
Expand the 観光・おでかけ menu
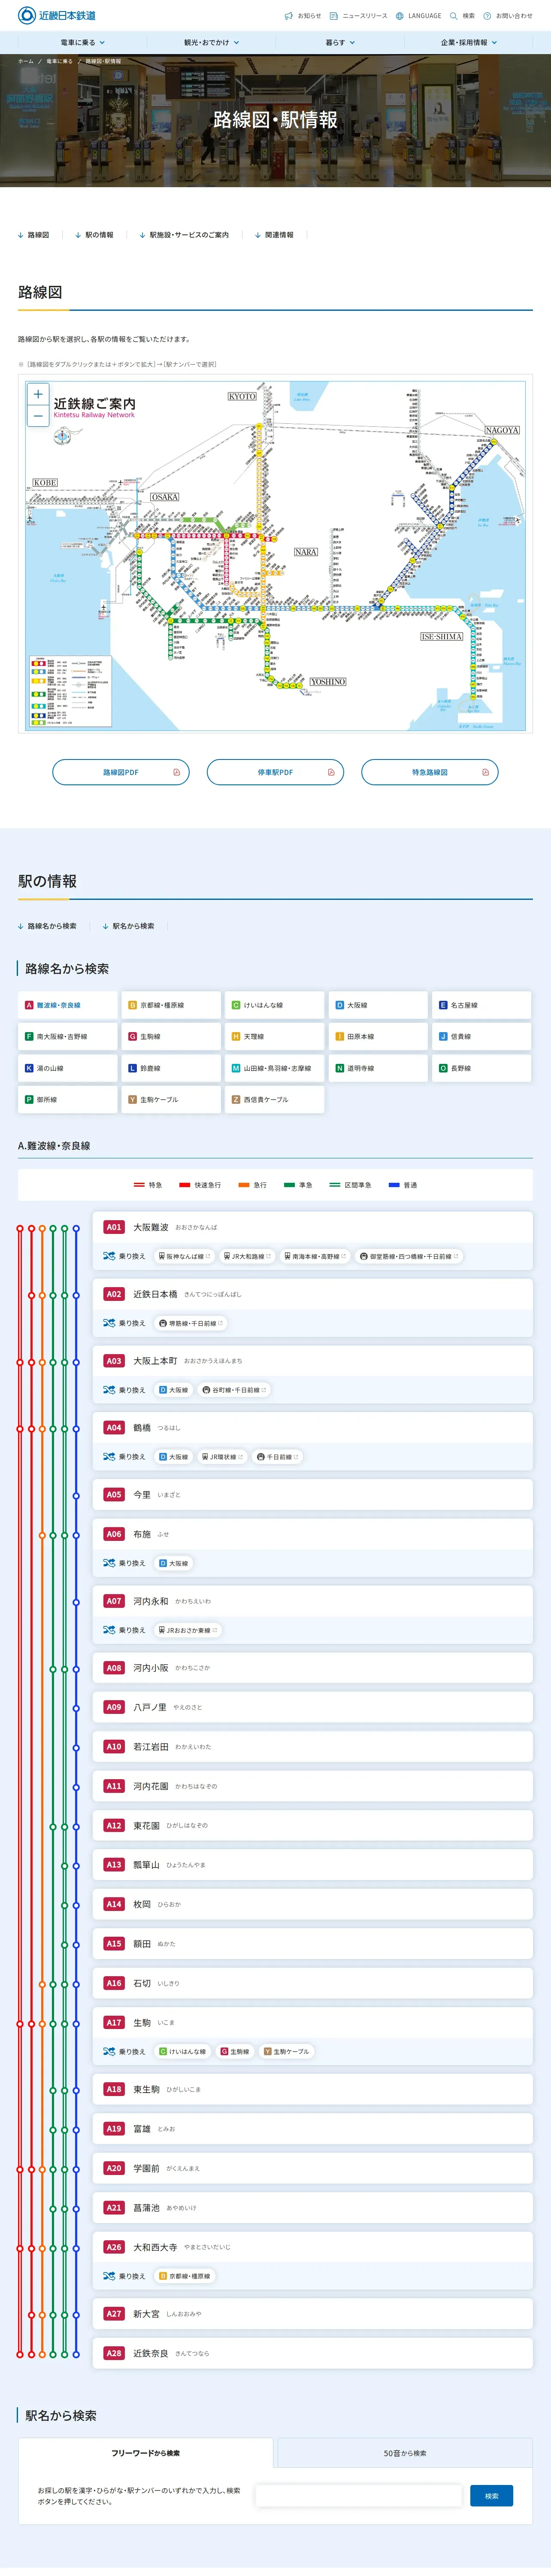point(211,43)
